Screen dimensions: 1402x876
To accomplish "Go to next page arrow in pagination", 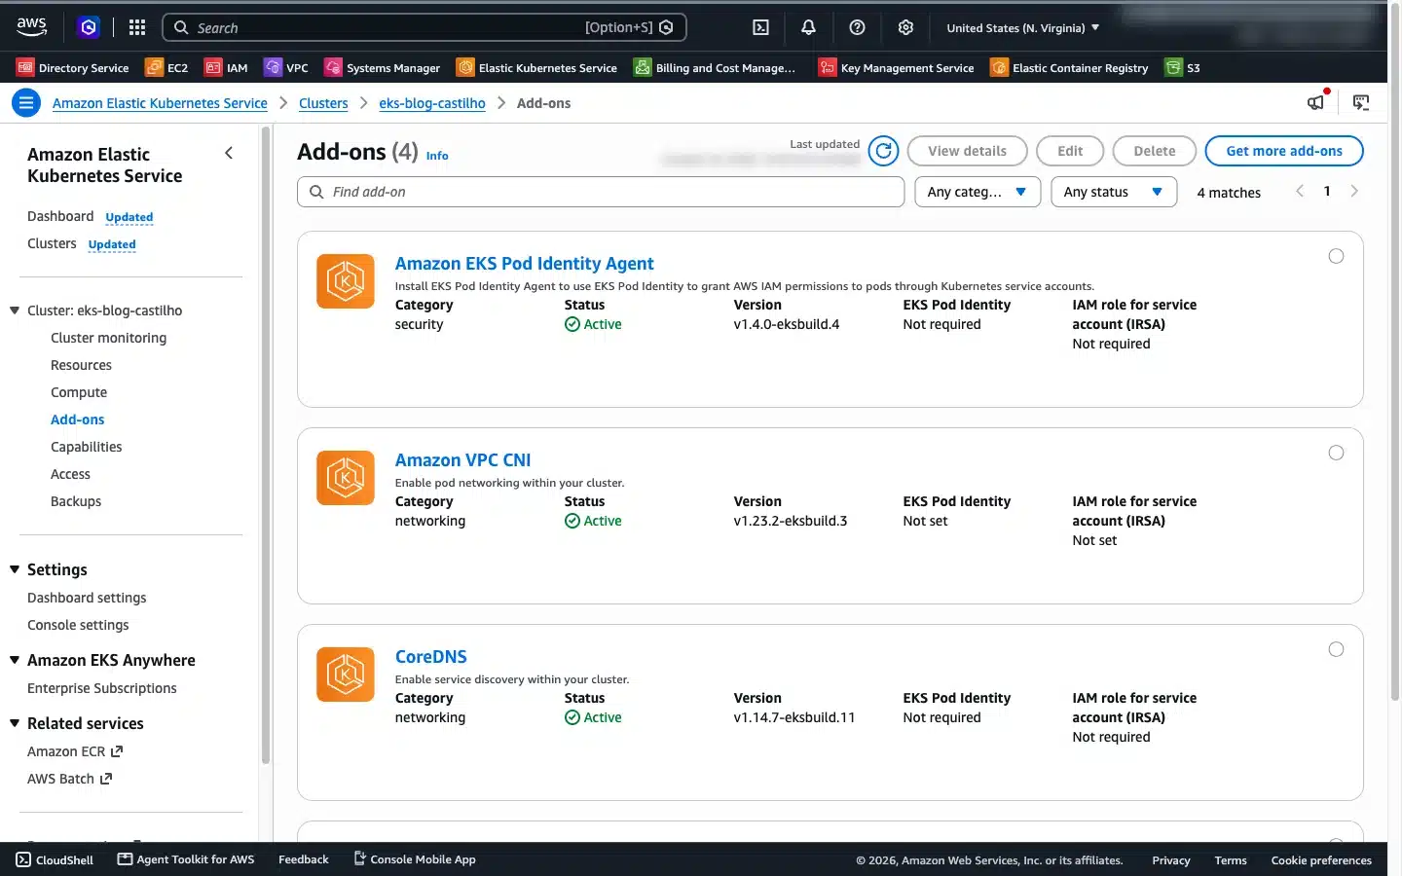I will (x=1354, y=191).
